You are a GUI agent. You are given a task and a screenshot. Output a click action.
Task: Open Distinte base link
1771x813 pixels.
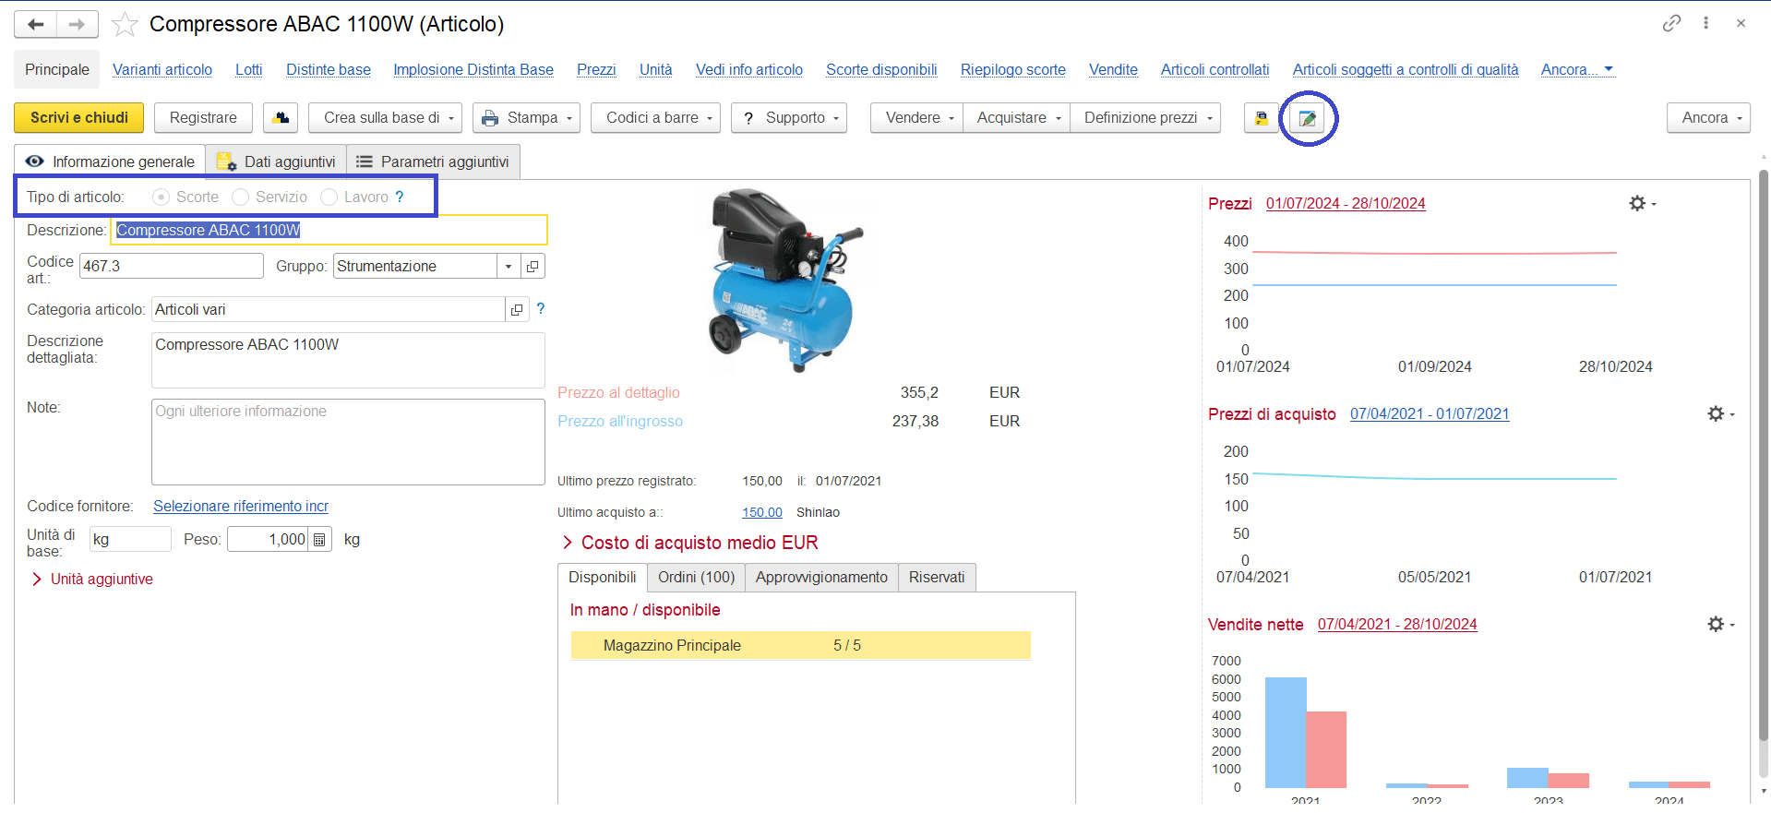pos(329,69)
